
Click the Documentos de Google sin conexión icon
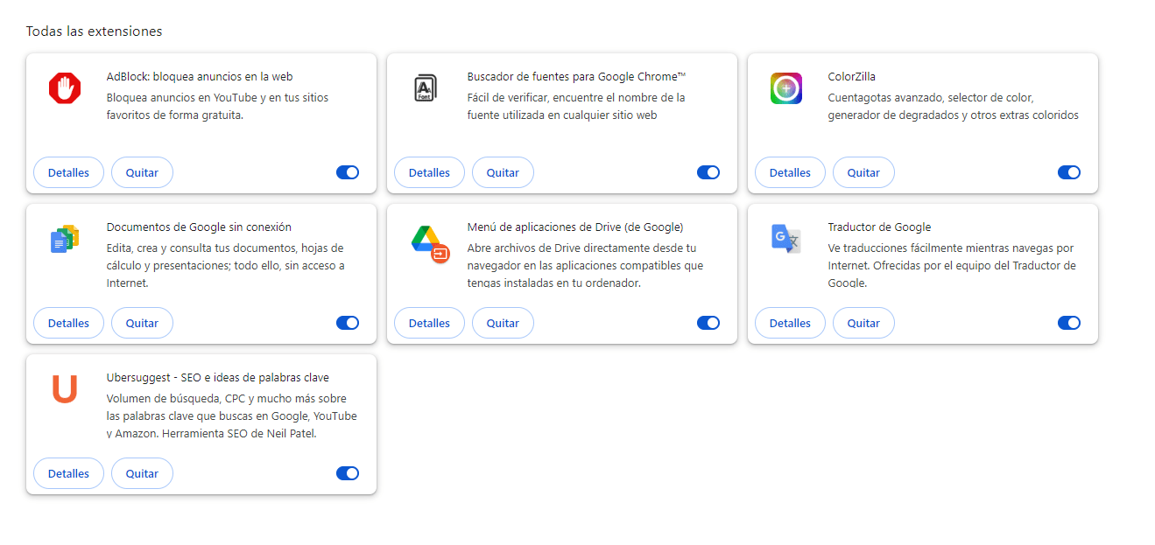(65, 239)
